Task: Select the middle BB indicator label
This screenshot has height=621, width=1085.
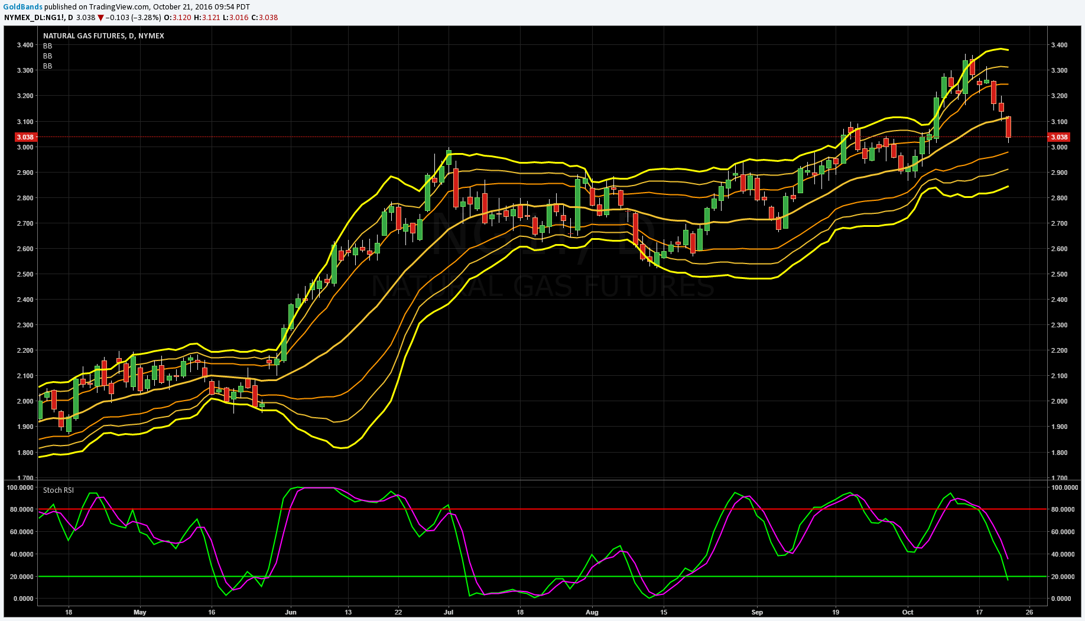Action: pyautogui.click(x=47, y=56)
